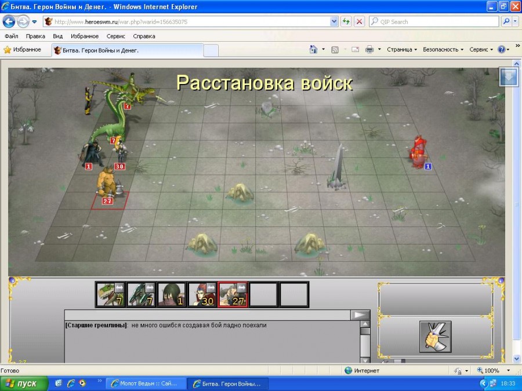Image resolution: width=522 pixels, height=391 pixels.
Task: Open the Избранное menu in the menu bar
Action: (x=85, y=36)
